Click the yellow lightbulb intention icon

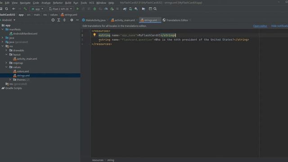pyautogui.click(x=94, y=35)
